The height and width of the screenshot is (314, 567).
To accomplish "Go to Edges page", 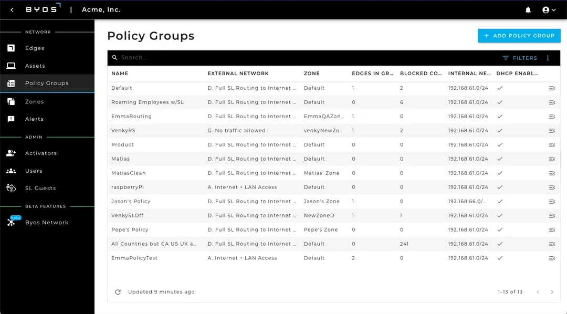I will [x=34, y=48].
